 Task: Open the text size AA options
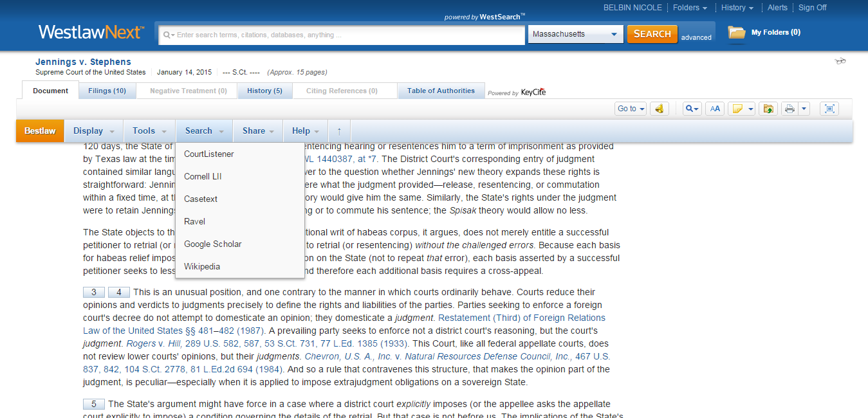click(715, 109)
